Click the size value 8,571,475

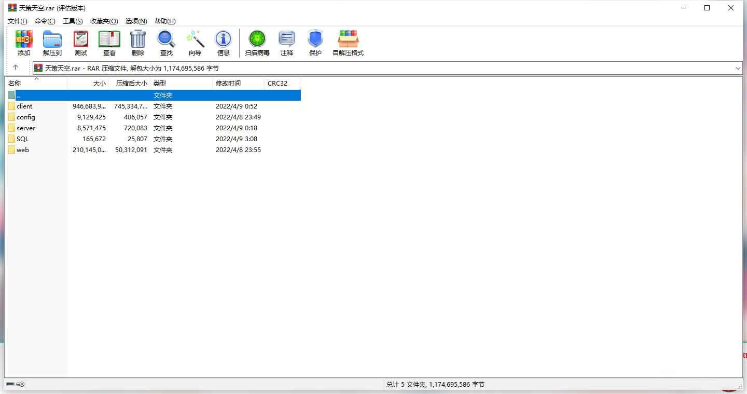[91, 128]
